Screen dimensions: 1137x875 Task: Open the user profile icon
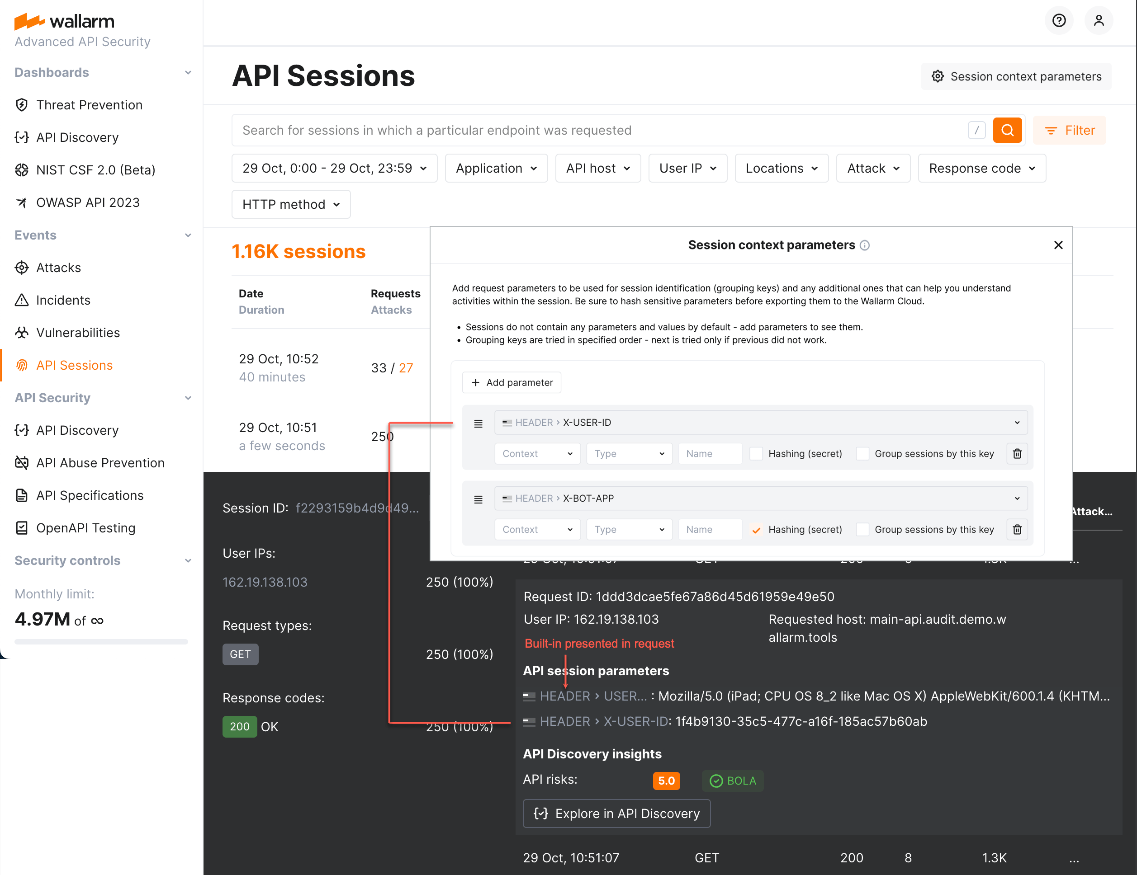click(1099, 21)
